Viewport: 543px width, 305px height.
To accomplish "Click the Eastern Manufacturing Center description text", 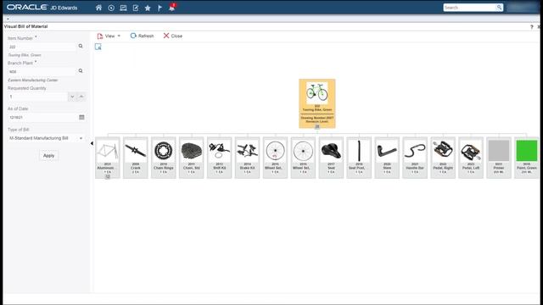I will point(33,80).
